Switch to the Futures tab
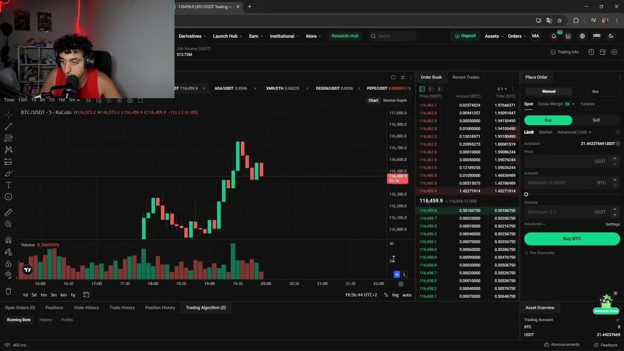The width and height of the screenshot is (624, 351). 587,104
